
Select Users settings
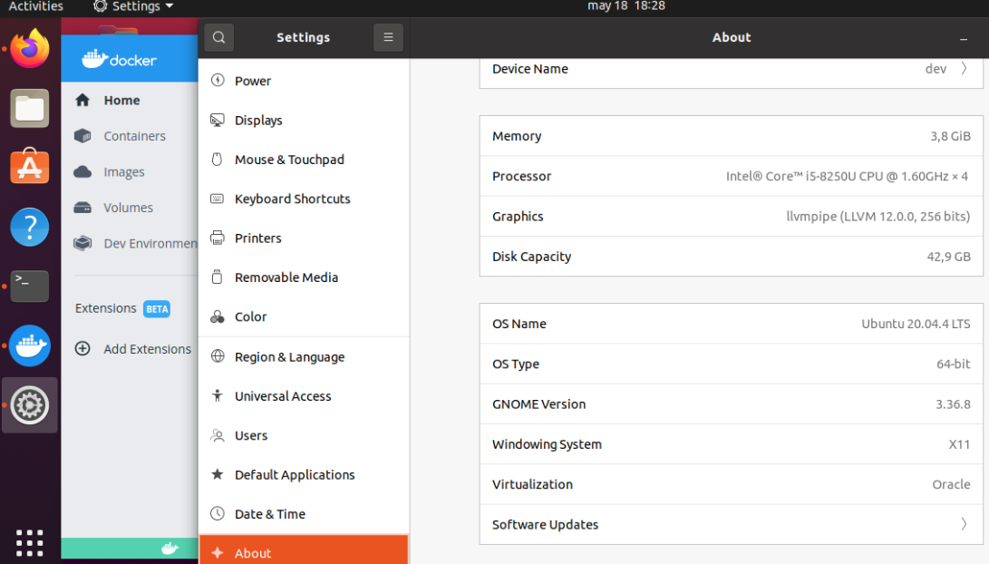304,435
